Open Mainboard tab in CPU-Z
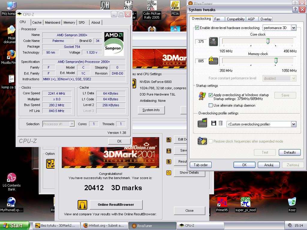The image size is (307, 230). 52,22
